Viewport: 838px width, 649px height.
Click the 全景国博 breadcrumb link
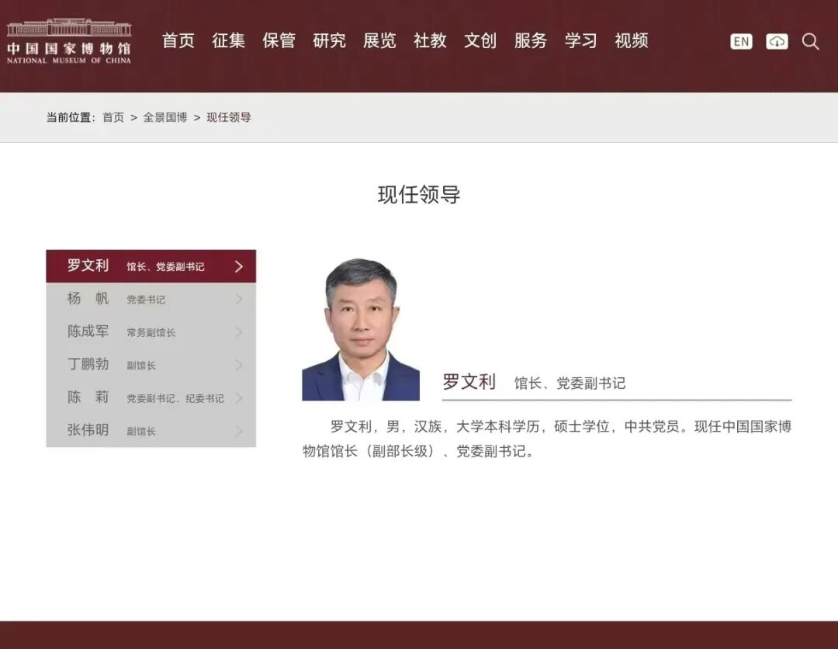164,117
